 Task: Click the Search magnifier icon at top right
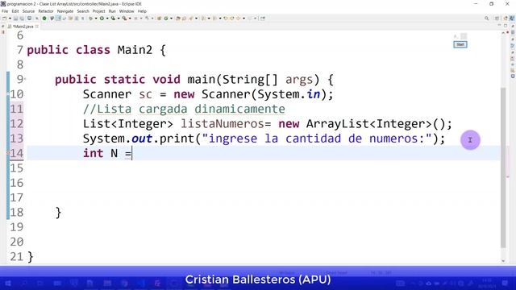486,19
